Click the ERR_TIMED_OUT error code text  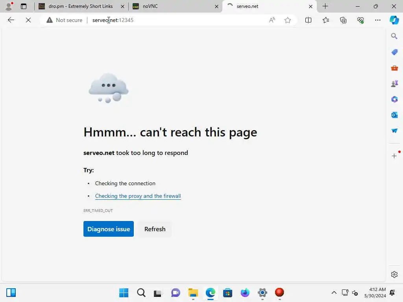98,211
